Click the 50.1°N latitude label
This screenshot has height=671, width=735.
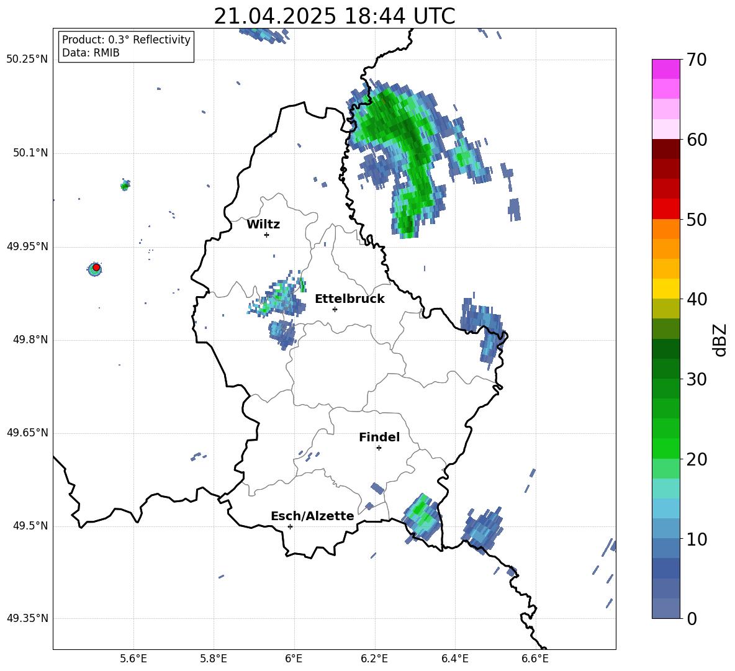(x=30, y=153)
